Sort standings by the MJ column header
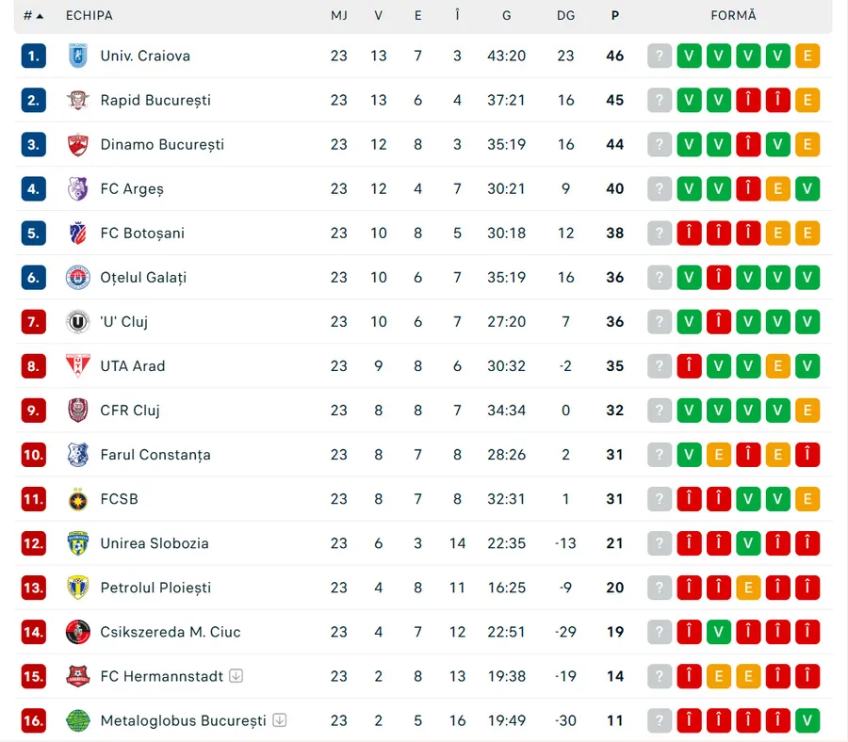 (339, 16)
